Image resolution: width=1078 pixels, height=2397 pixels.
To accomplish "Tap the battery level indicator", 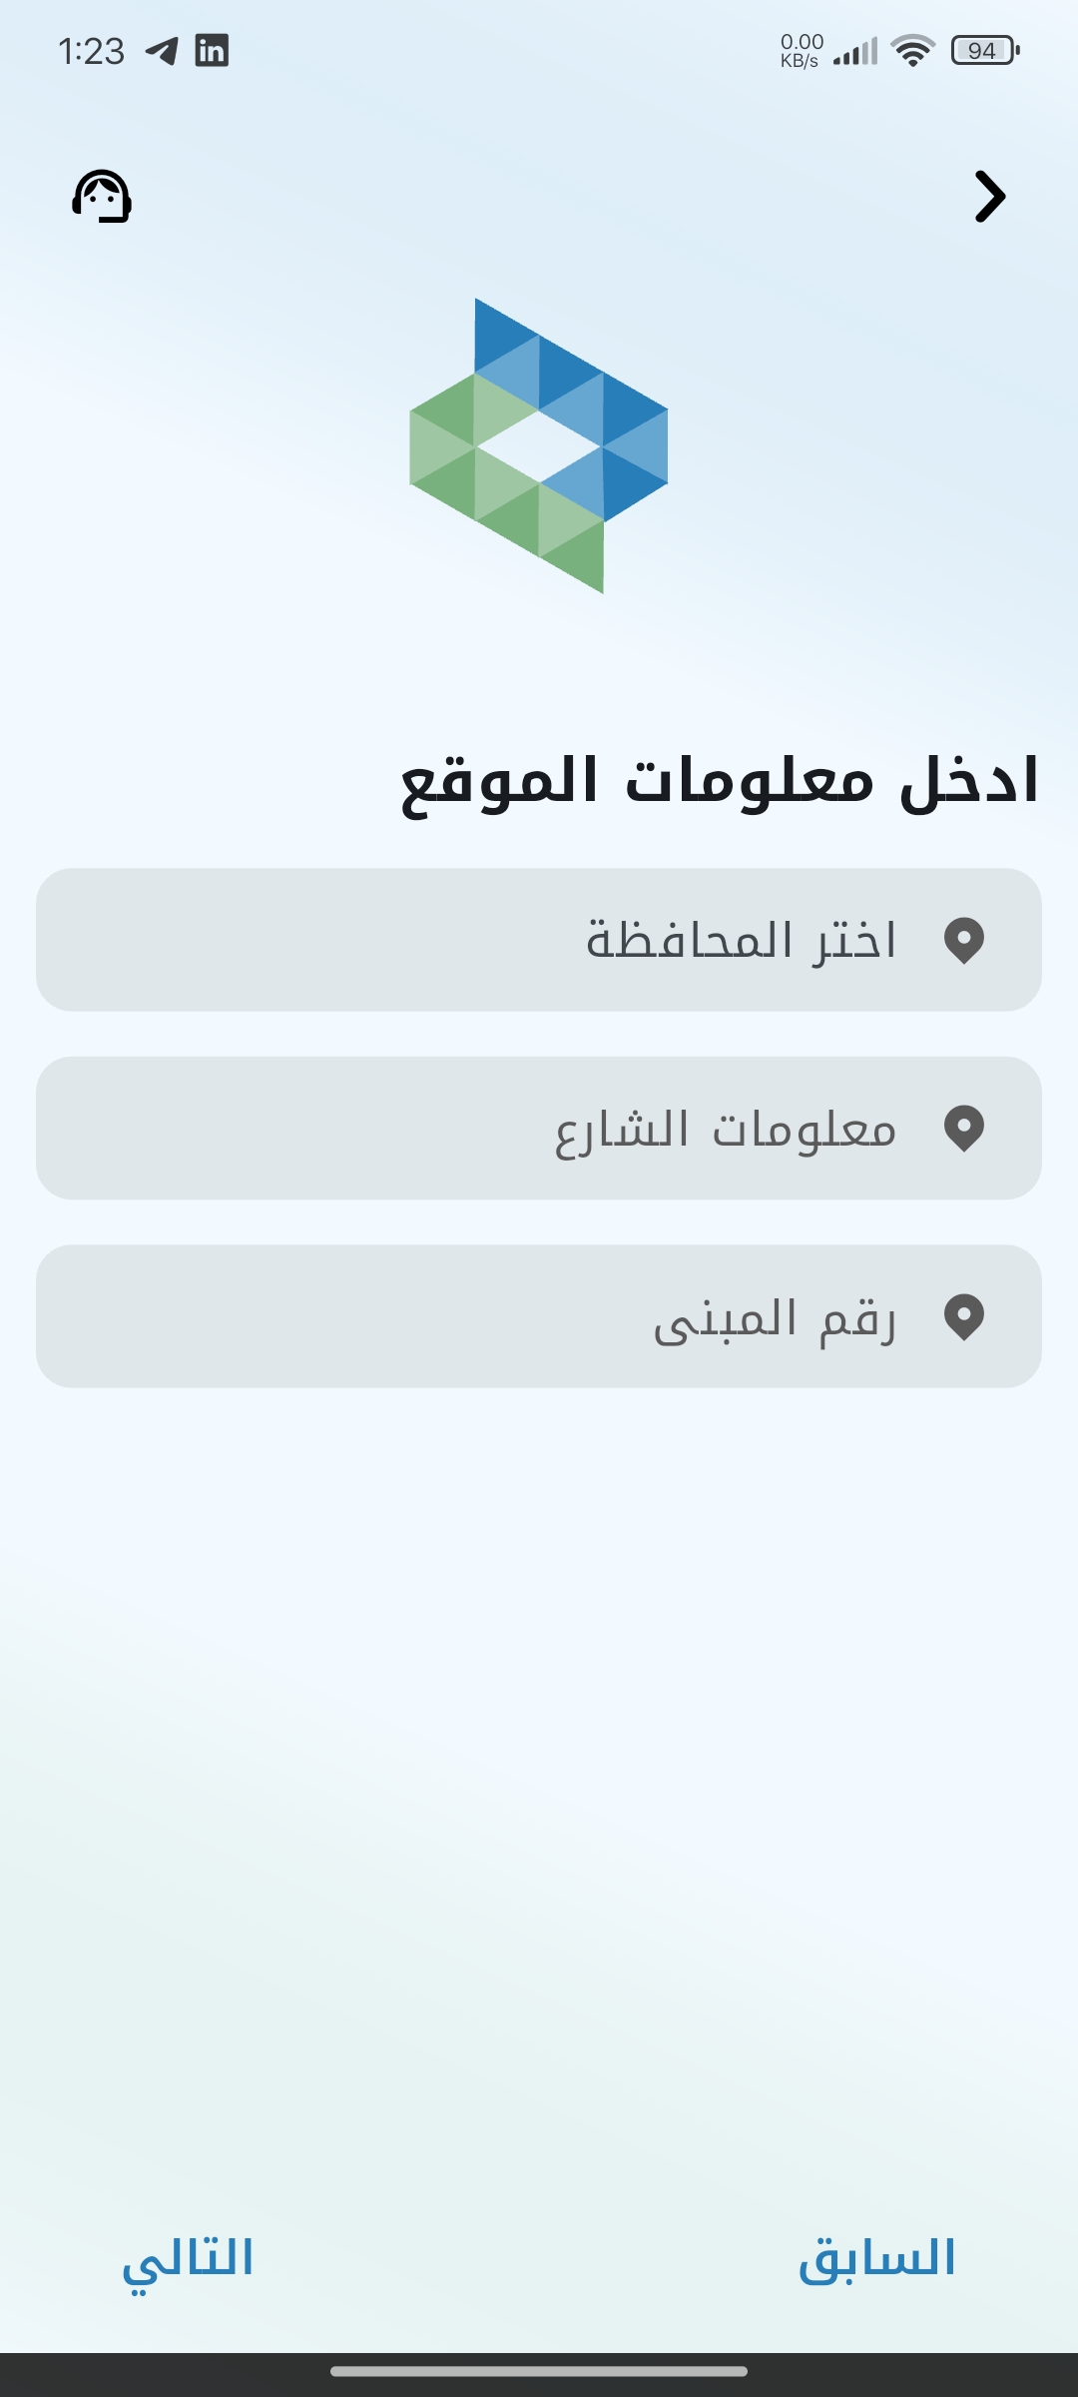I will click(984, 50).
